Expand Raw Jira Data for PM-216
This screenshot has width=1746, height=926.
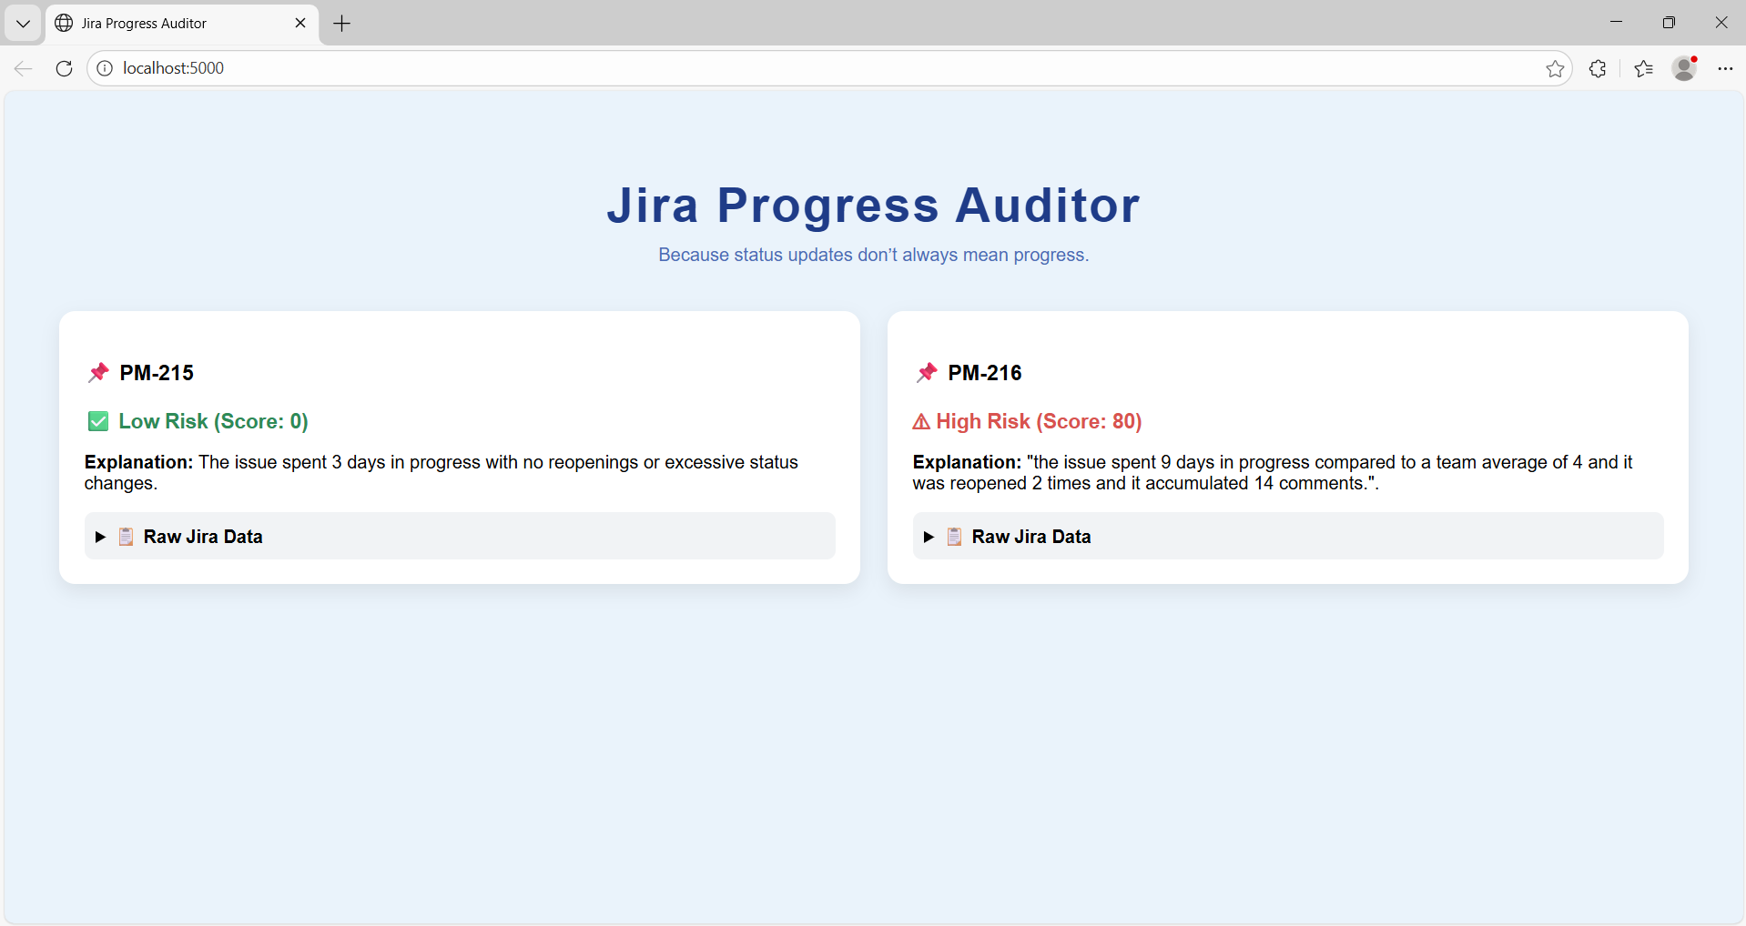(x=1288, y=537)
